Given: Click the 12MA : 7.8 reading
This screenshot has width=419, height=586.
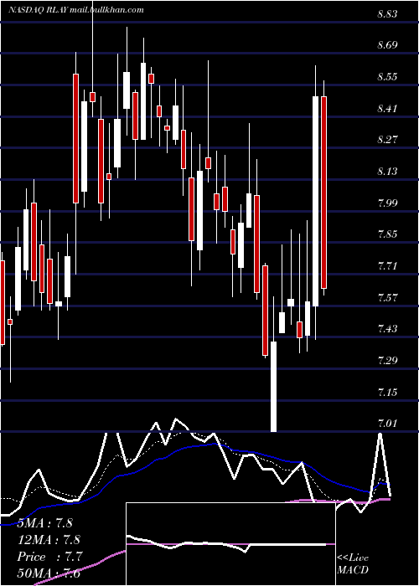Looking at the screenshot, I should coord(49,540).
